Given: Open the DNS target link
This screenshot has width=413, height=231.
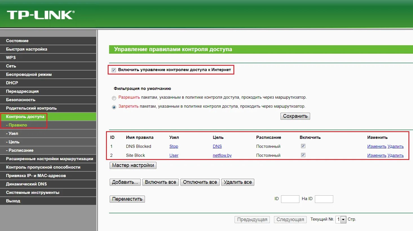Looking at the screenshot, I should 217,146.
